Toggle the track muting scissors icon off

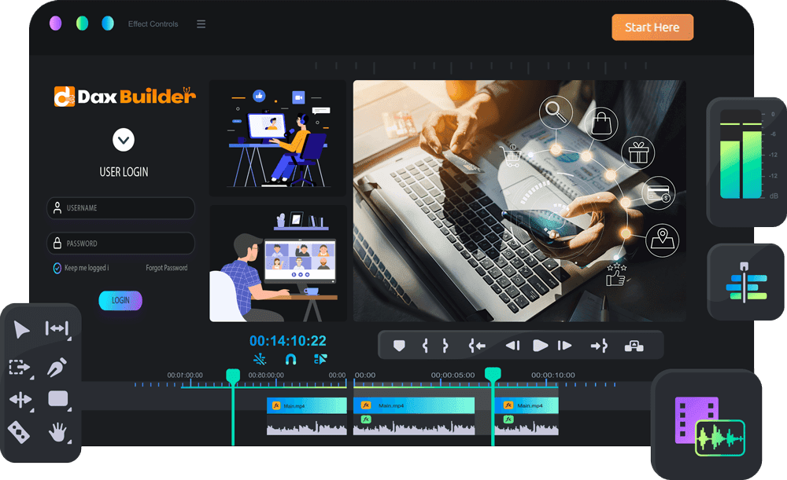click(258, 359)
